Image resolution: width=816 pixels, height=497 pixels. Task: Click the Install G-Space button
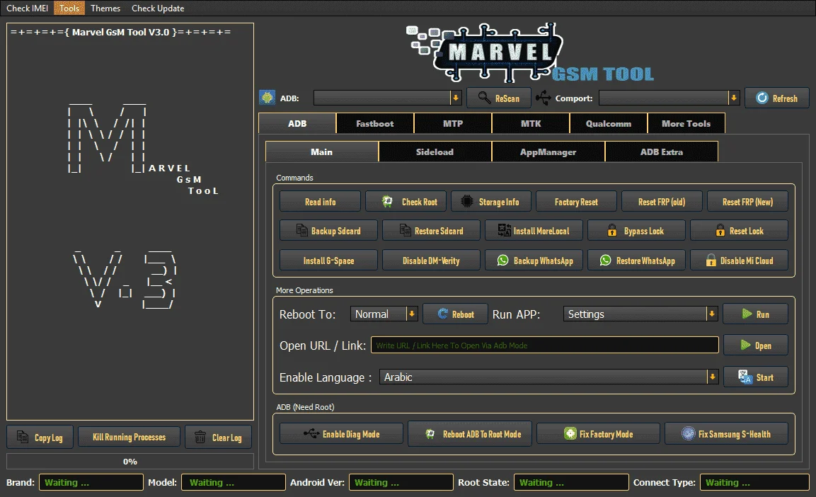pyautogui.click(x=328, y=261)
